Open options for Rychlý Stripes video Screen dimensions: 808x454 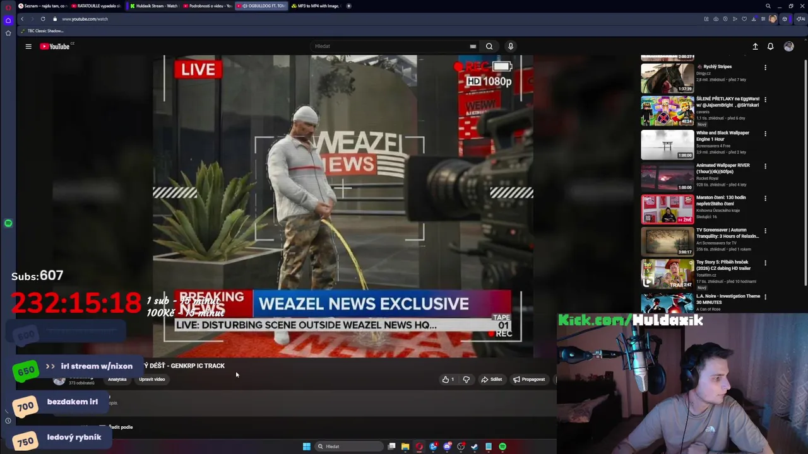[765, 67]
